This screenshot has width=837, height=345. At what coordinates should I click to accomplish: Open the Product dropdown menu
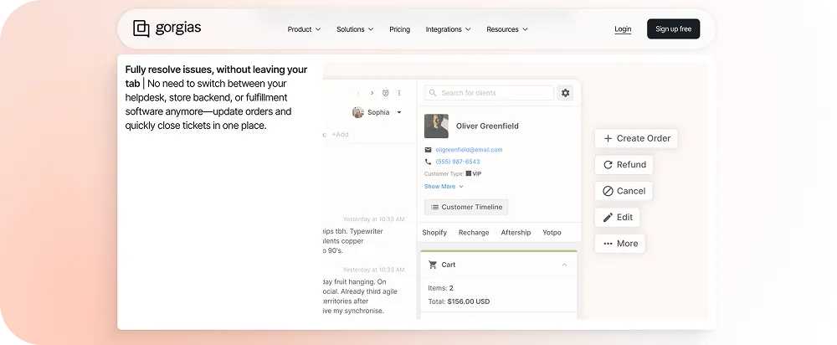pos(304,29)
